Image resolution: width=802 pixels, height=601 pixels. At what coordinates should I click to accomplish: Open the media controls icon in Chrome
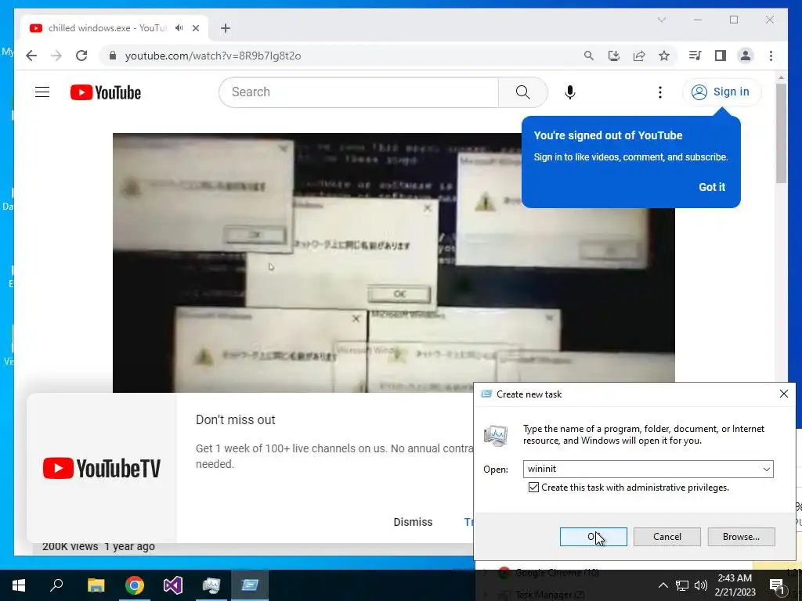click(695, 56)
